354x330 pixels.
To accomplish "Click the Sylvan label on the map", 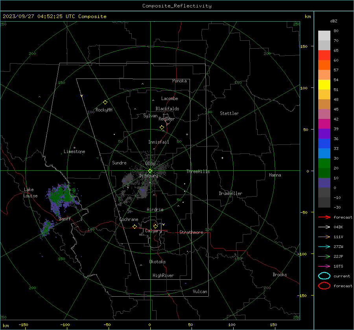I will pos(150,116).
